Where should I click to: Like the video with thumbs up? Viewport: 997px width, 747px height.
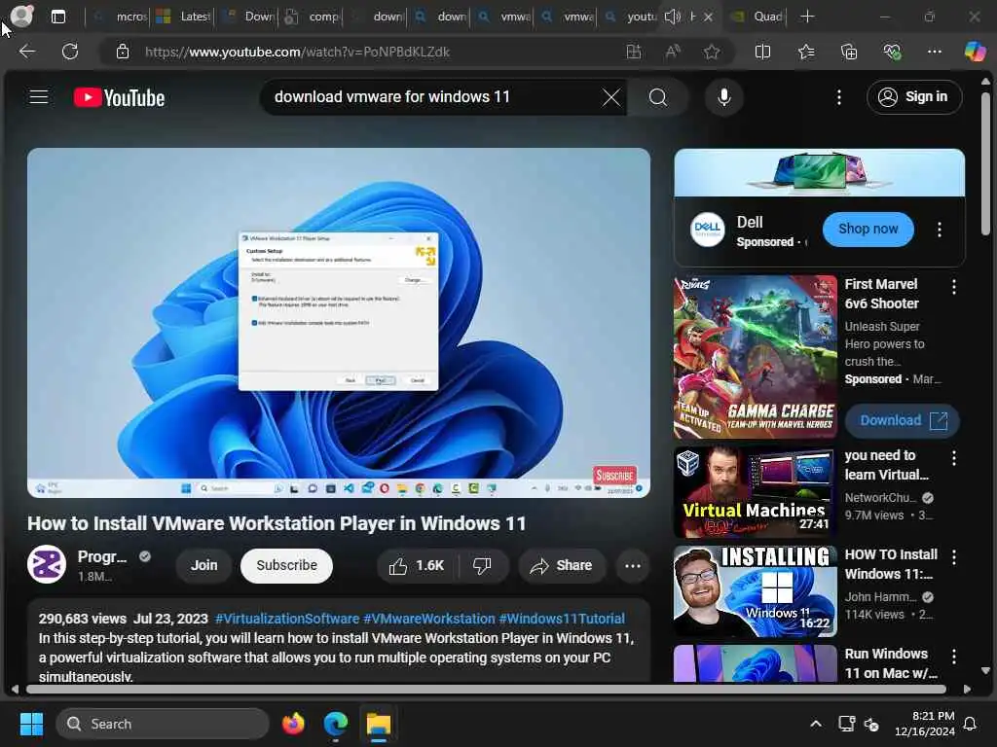(417, 565)
